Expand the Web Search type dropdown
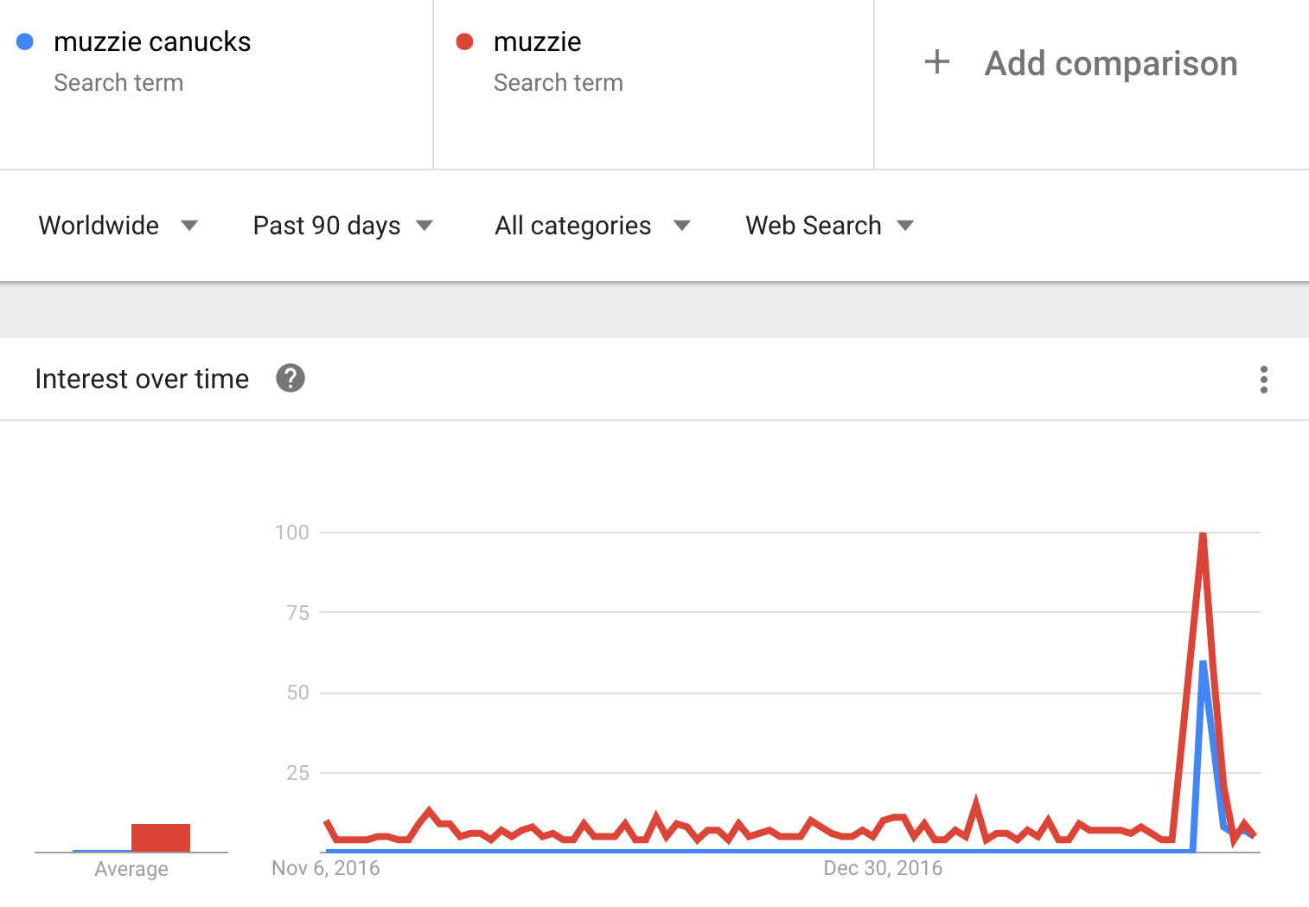The width and height of the screenshot is (1309, 907). click(x=829, y=226)
